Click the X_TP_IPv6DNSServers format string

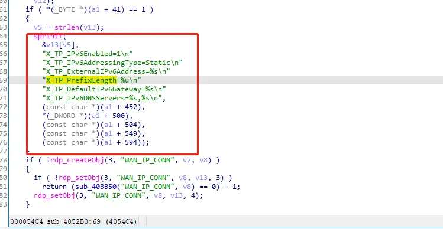[104, 98]
